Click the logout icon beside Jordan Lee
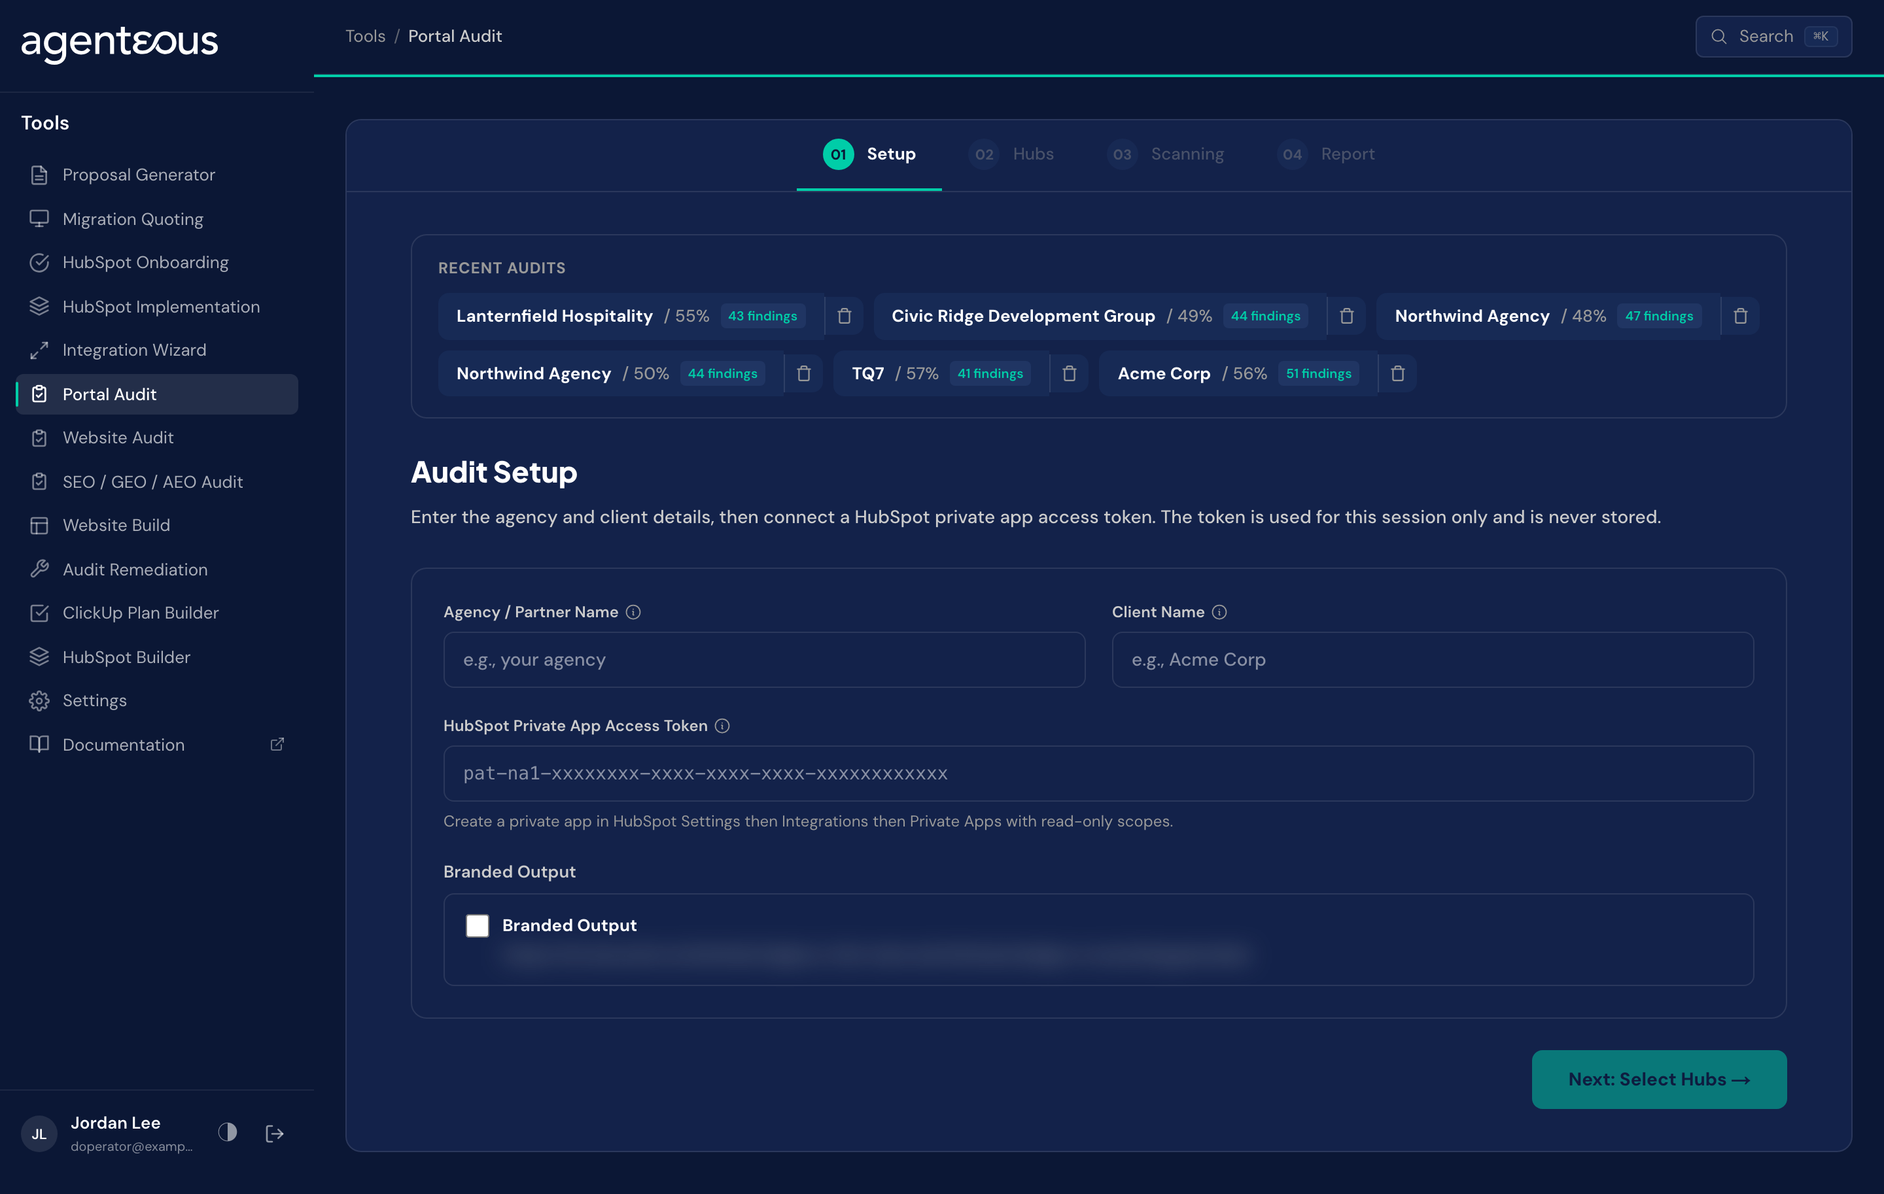This screenshot has width=1884, height=1194. [x=275, y=1133]
